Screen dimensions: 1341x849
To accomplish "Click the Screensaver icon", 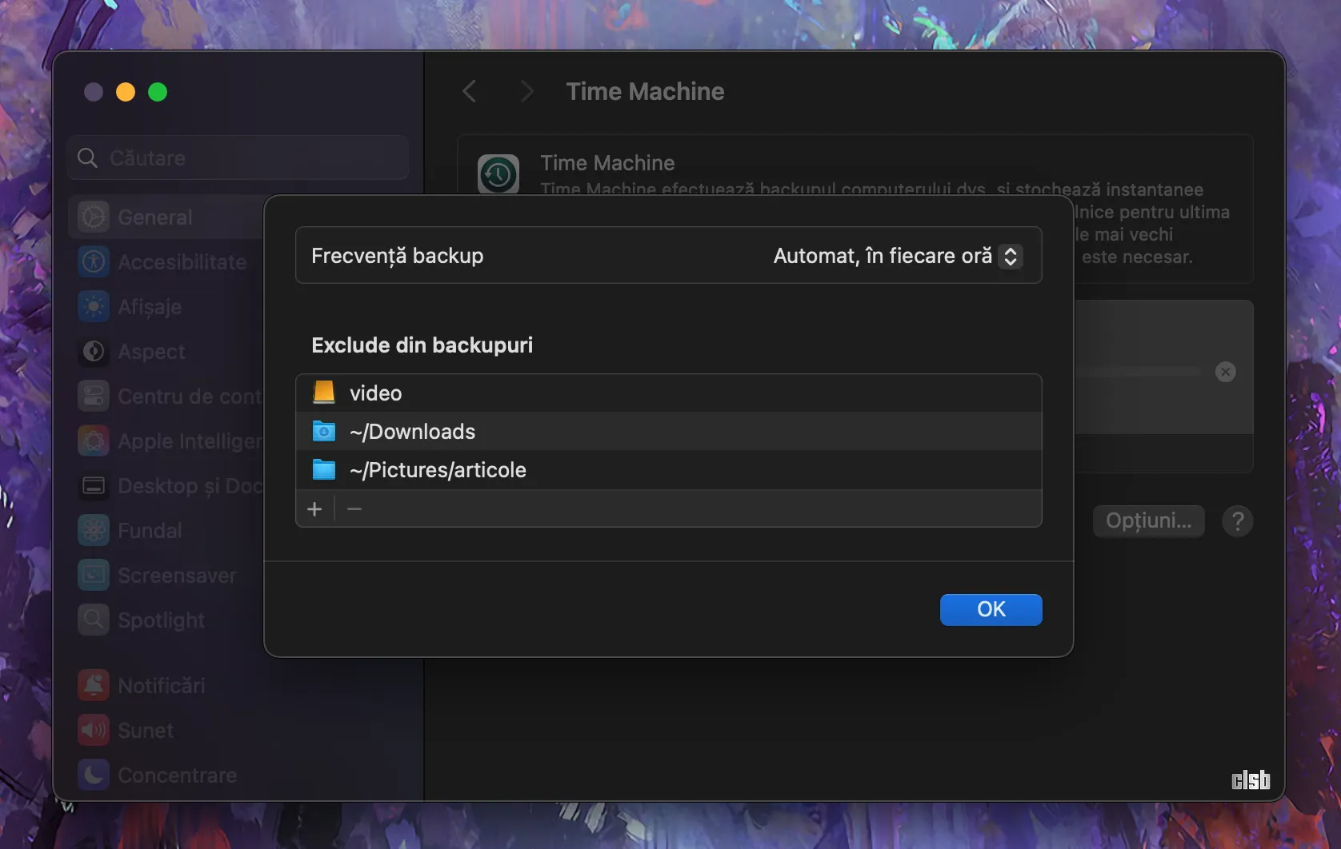I will [x=94, y=575].
